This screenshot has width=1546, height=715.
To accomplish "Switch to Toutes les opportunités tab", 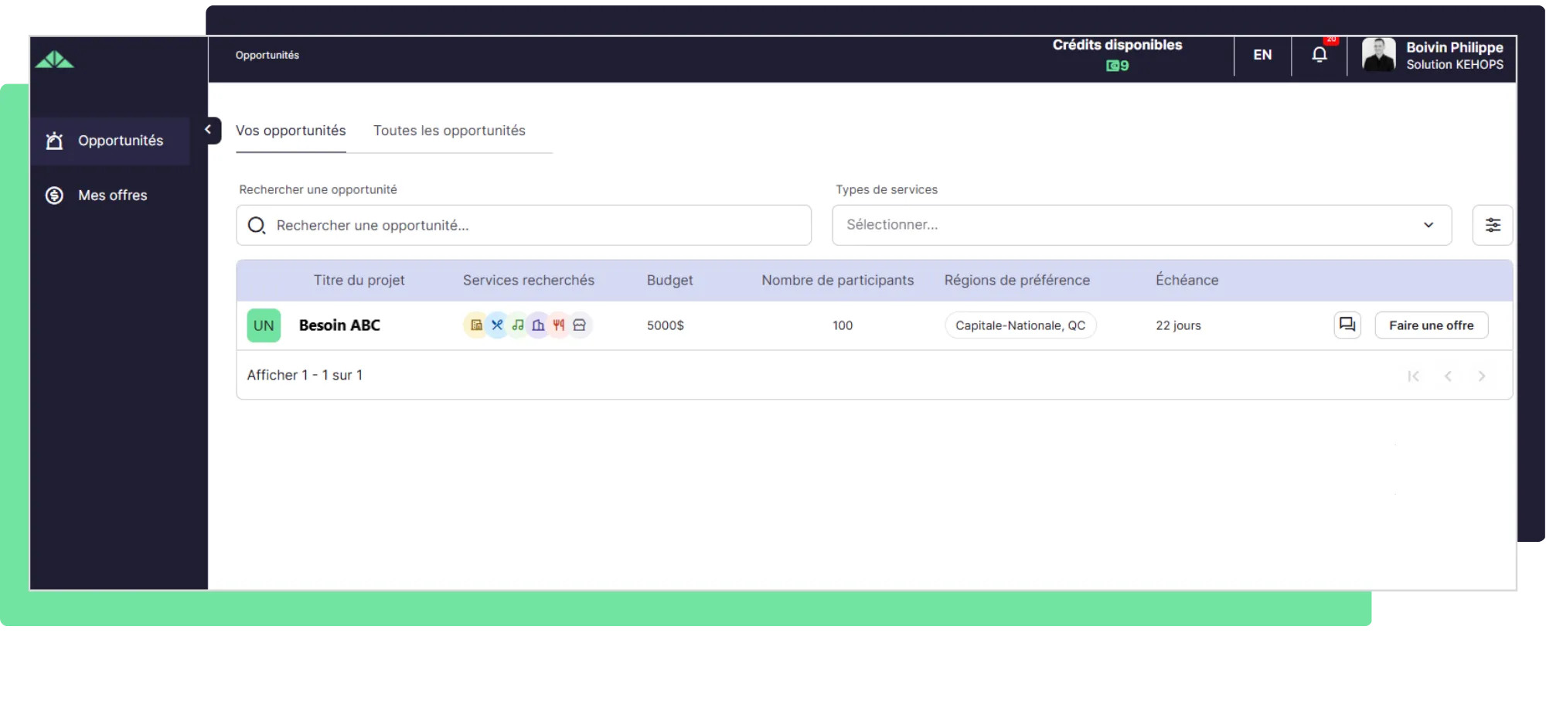I will 449,131.
